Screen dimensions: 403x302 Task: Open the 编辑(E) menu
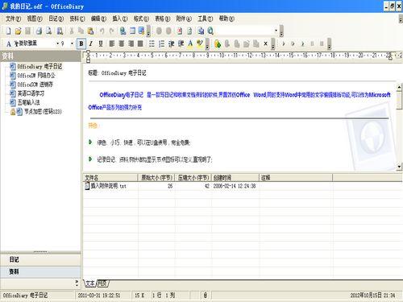coord(98,19)
